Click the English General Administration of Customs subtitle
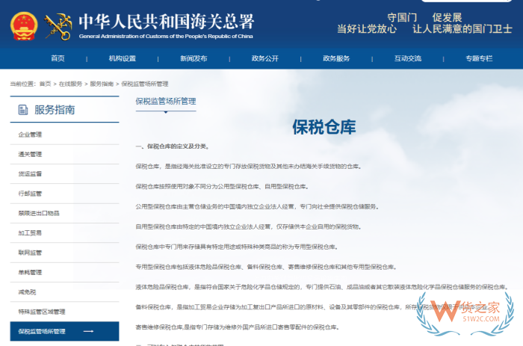Image resolution: width=523 pixels, height=346 pixels. pos(166,36)
